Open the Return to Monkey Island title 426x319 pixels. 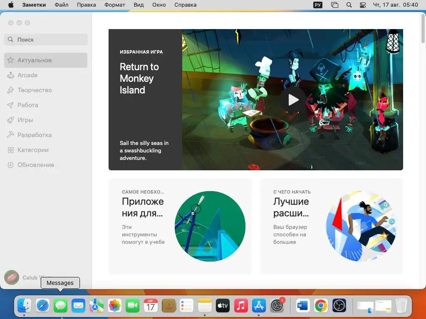pyautogui.click(x=139, y=79)
